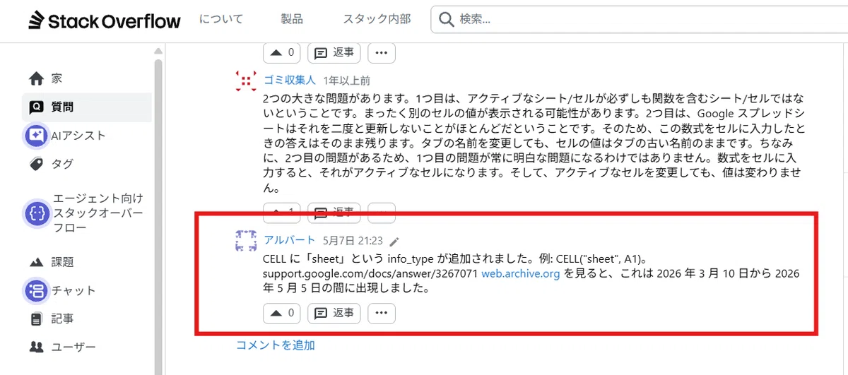The width and height of the screenshot is (848, 375).
Task: Click the chat icon beside チャット
Action: point(36,290)
